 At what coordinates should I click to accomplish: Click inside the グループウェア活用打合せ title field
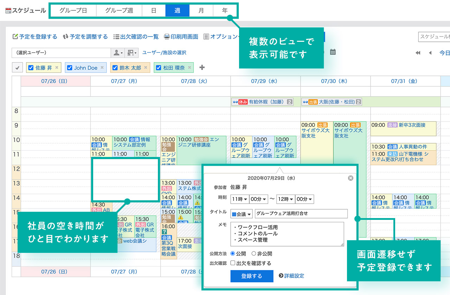pyautogui.click(x=301, y=214)
